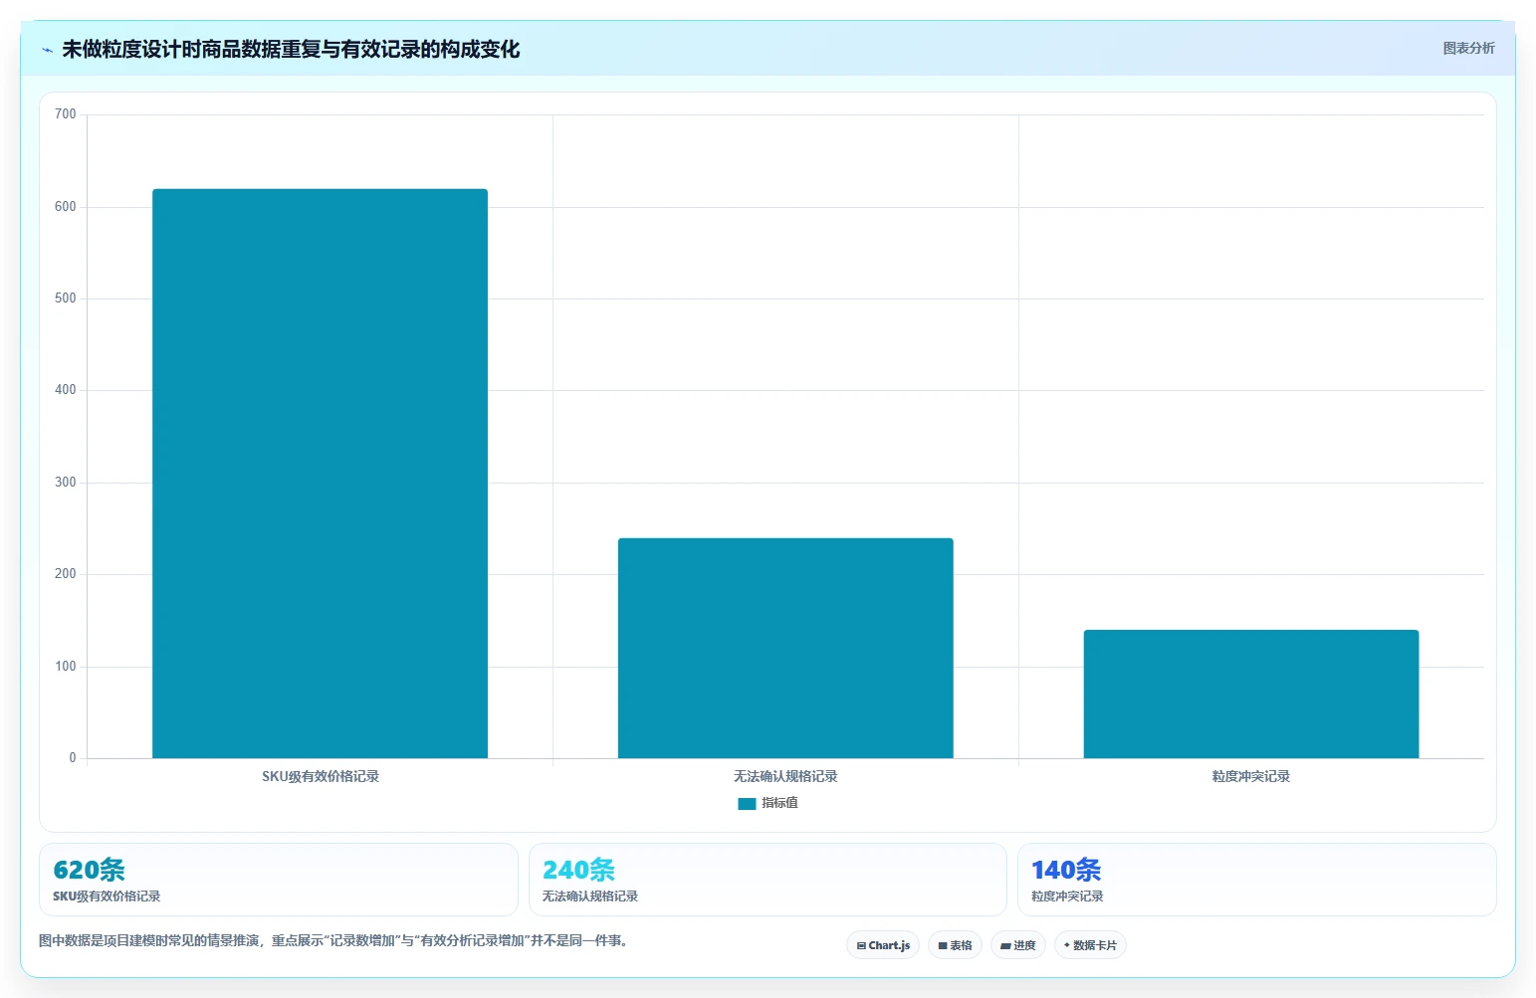Viewport: 1536px width, 998px height.
Task: Select the 数据卡片 tag chip
Action: point(1090,945)
